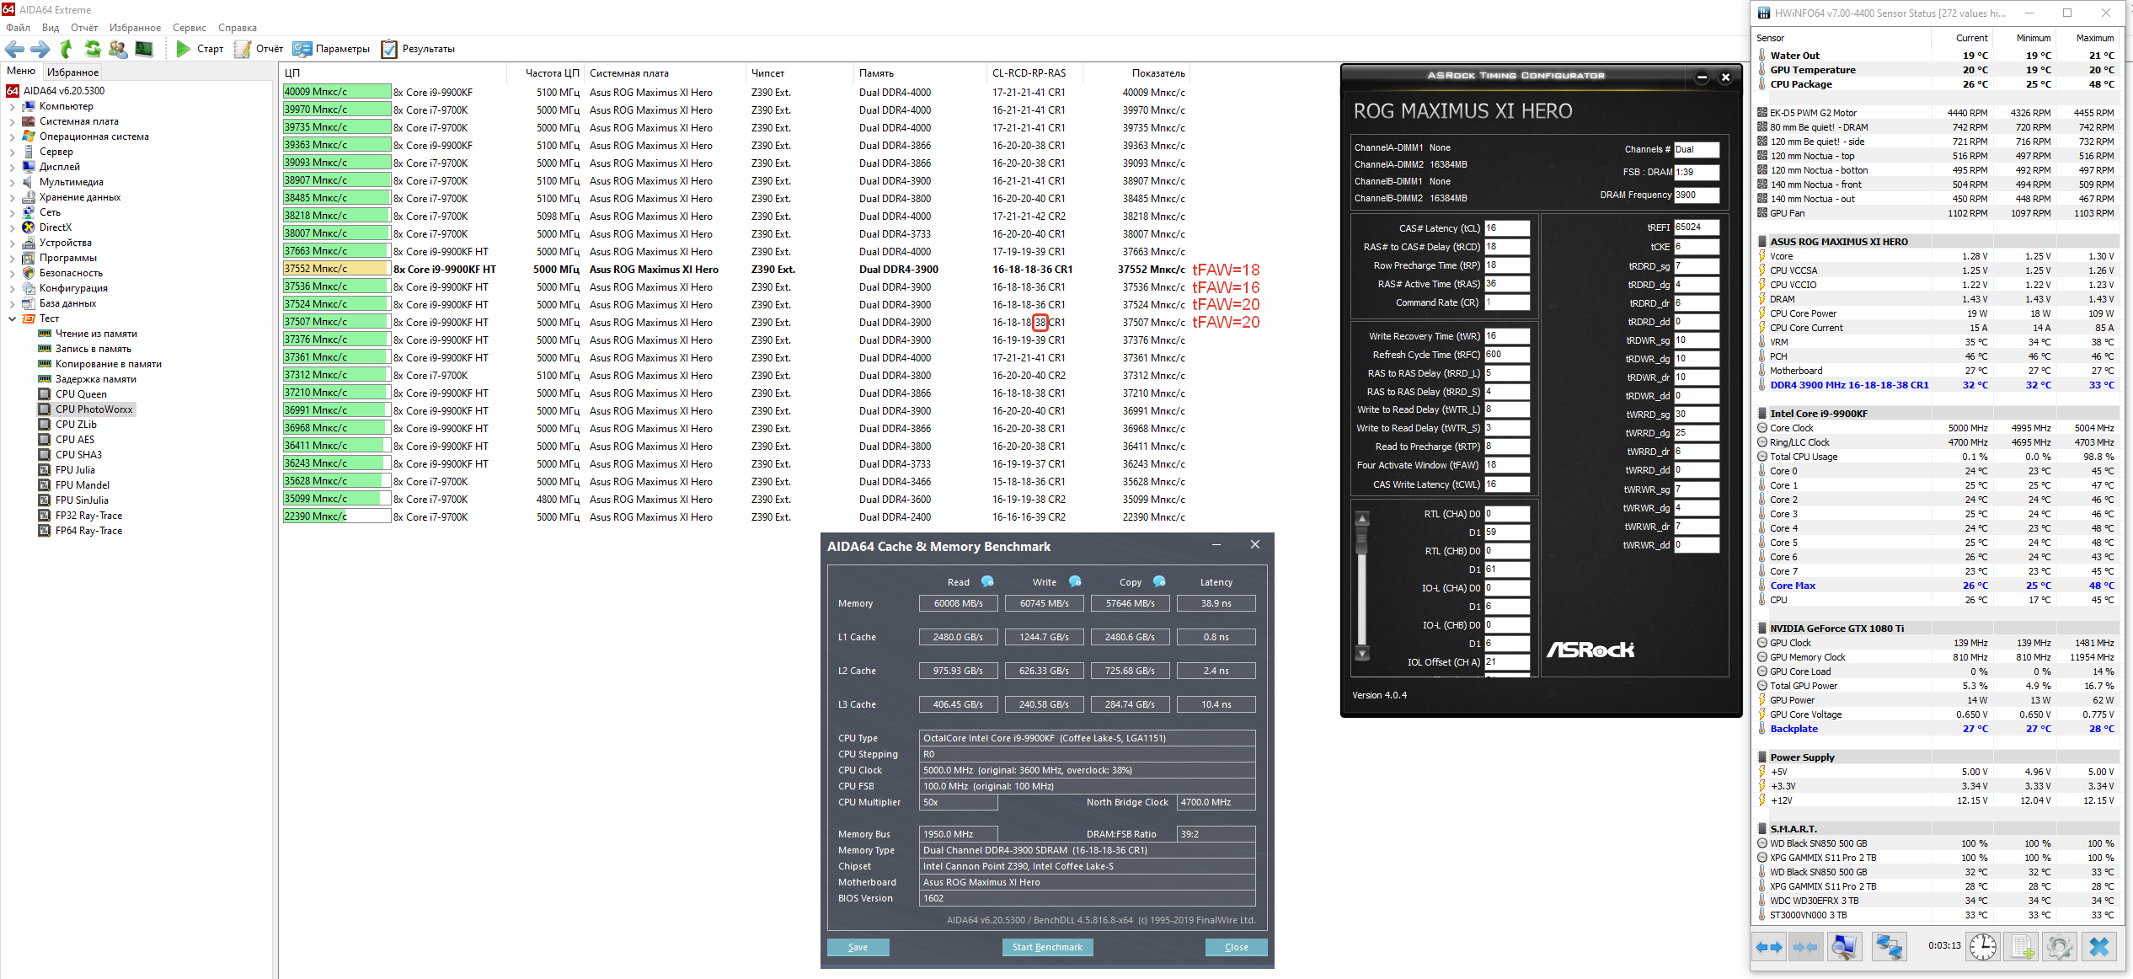Reset HWiNFO sensor timer clock icon
Viewport: 2133px width, 979px height.
click(x=1983, y=947)
